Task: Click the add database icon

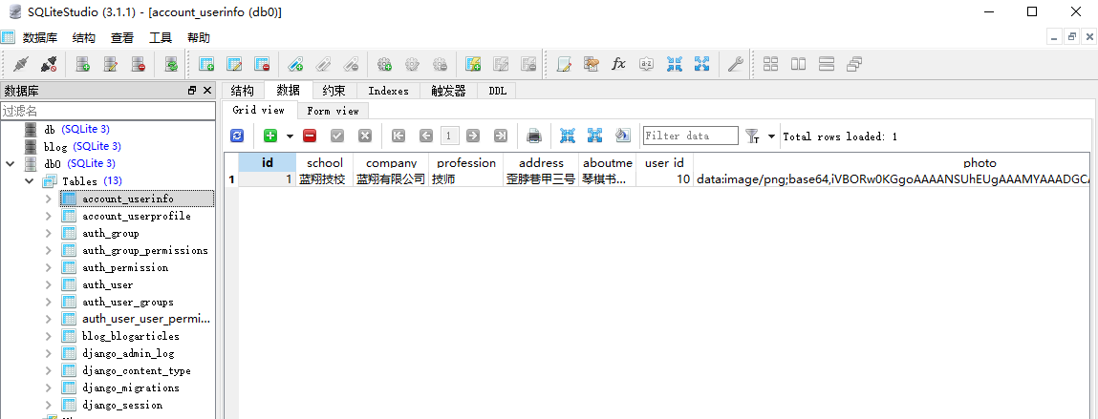Action: (x=82, y=64)
